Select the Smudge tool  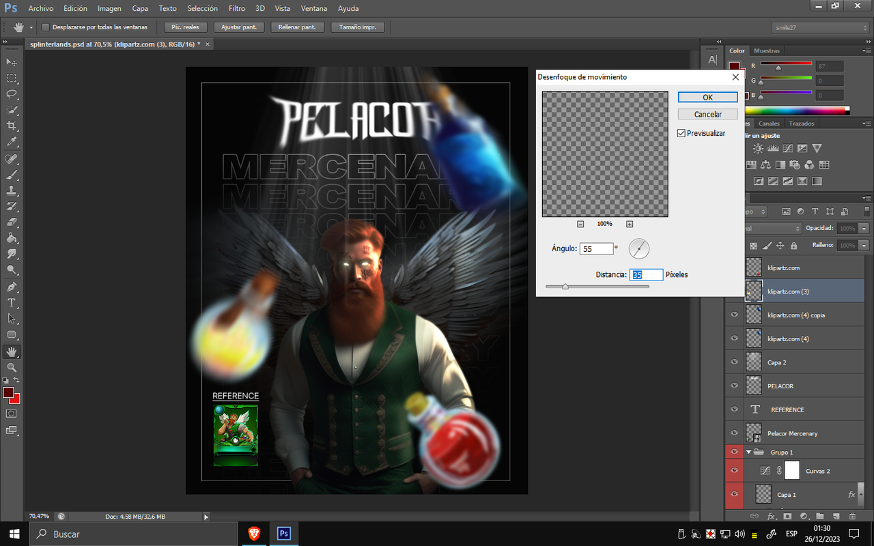(12, 254)
